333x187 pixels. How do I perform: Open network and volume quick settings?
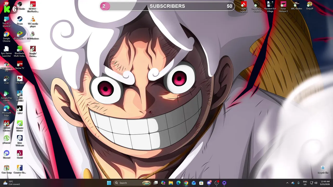tap(314, 183)
